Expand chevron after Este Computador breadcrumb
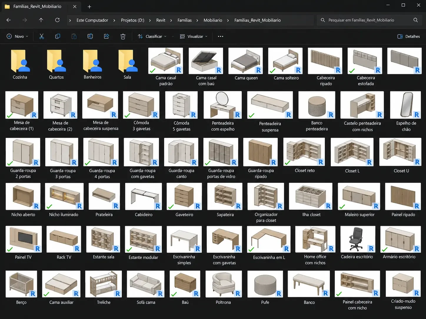 [x=114, y=20]
